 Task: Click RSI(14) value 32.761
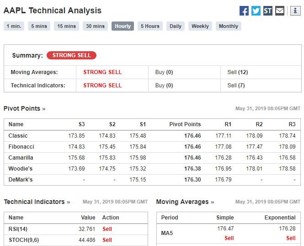click(x=87, y=229)
